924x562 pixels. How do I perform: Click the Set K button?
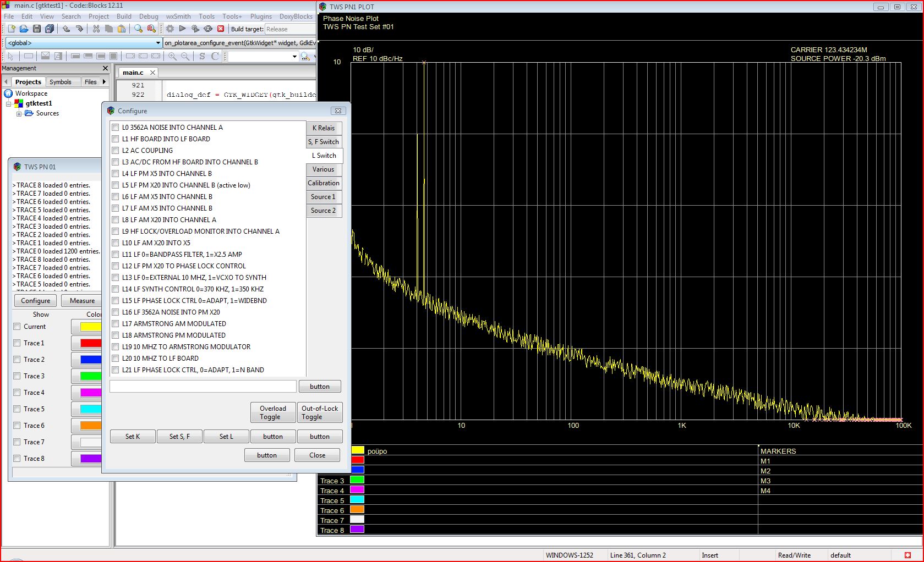tap(133, 437)
